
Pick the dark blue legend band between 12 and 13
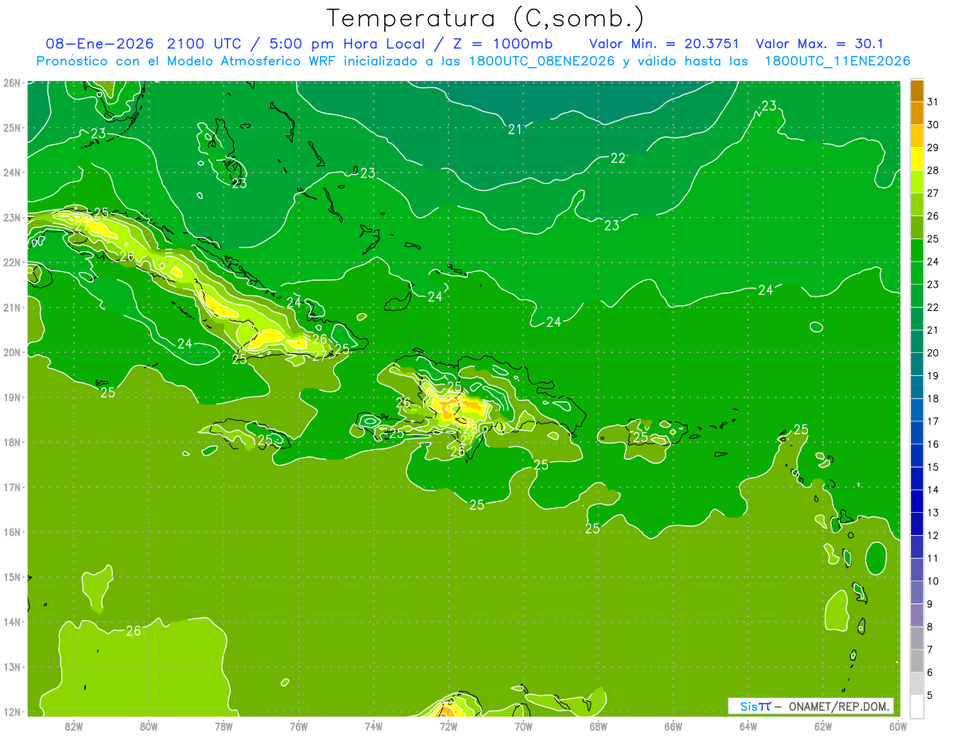click(917, 524)
